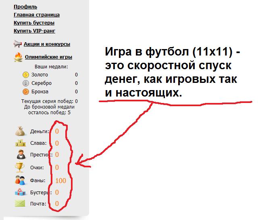Open Купить бустеры link

point(34,23)
